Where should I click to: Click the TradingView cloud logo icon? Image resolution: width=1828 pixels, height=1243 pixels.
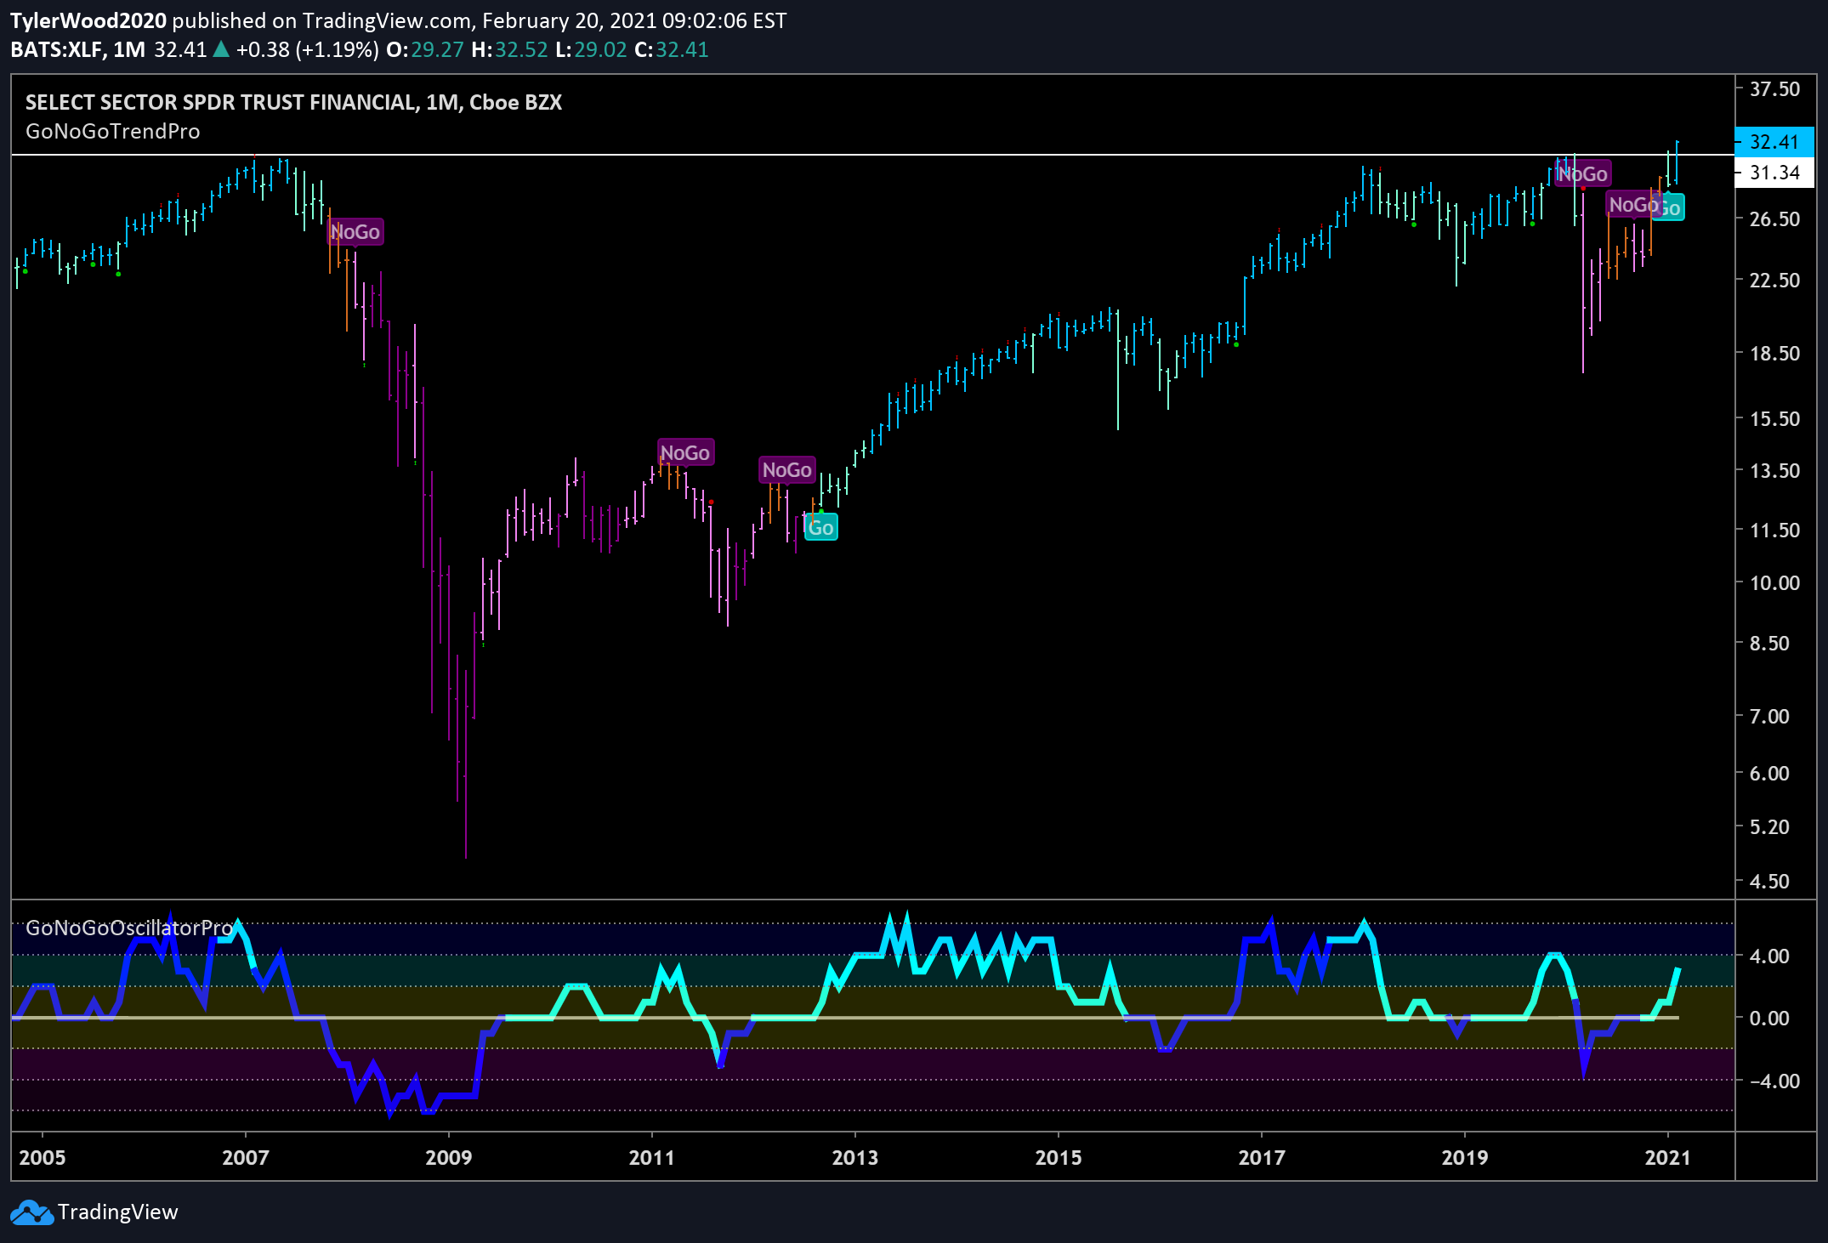(x=31, y=1212)
